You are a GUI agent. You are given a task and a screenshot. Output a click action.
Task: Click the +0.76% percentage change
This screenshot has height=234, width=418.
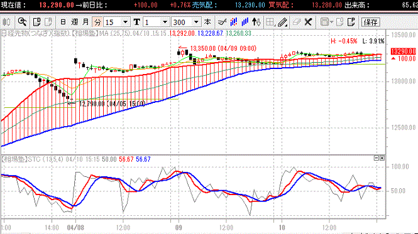[x=180, y=5]
